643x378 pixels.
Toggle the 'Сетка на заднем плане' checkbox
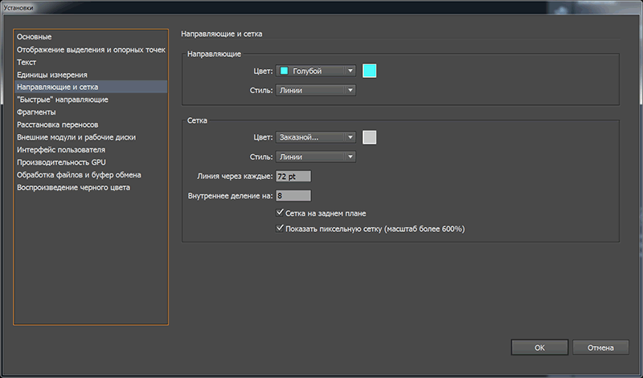click(280, 213)
